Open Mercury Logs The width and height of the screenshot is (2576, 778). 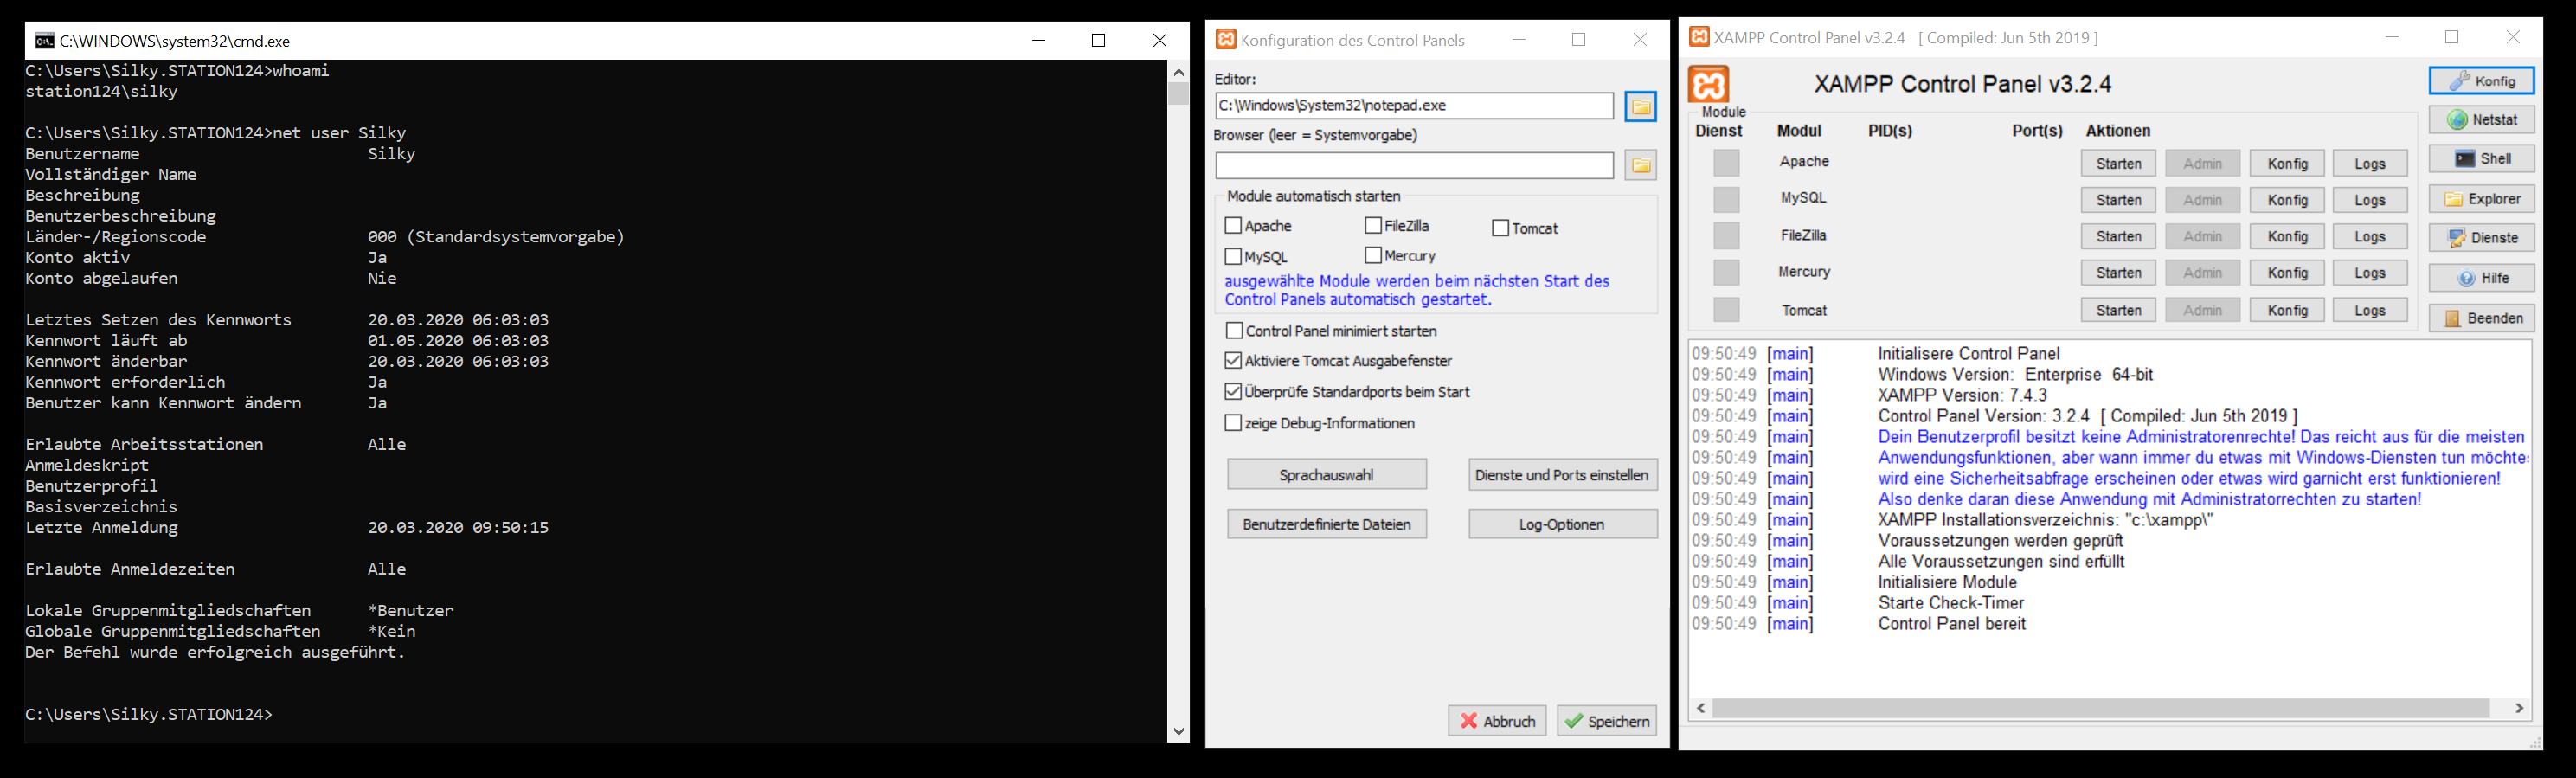pyautogui.click(x=2370, y=273)
